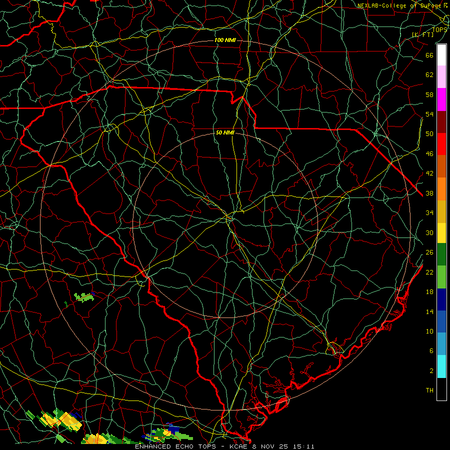Click the gold legend swatch
450x450 pixels.
pyautogui.click(x=441, y=211)
